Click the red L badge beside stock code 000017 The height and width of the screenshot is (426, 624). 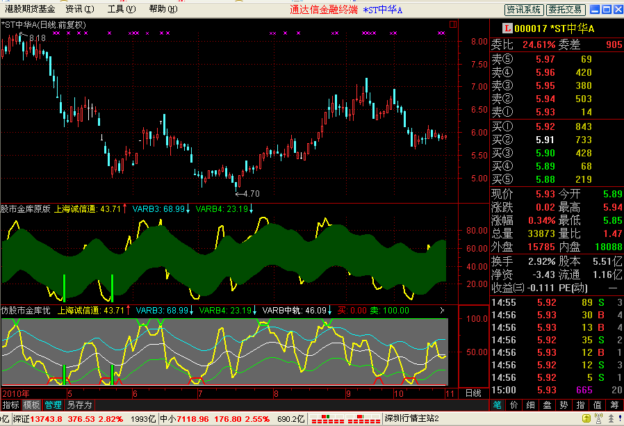tap(507, 28)
